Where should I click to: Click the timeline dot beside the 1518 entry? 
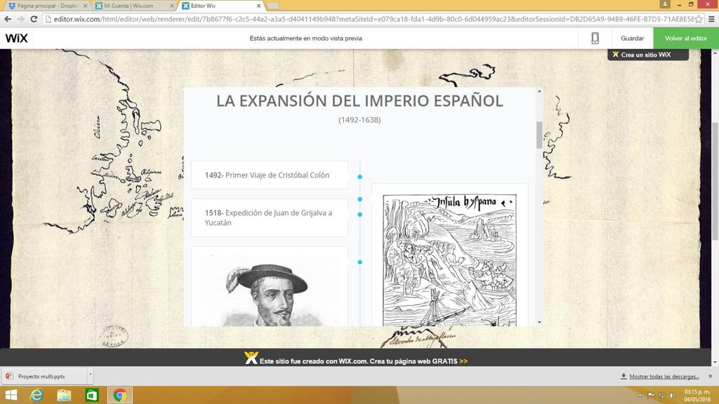(360, 215)
